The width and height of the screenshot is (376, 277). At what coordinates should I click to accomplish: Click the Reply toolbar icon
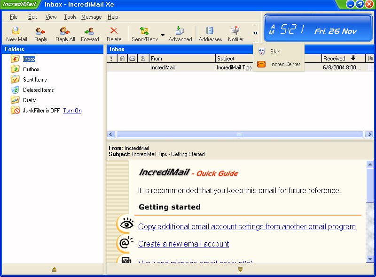(41, 34)
